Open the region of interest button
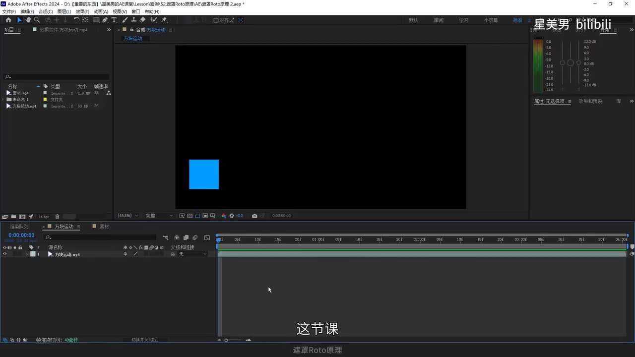Image resolution: width=635 pixels, height=357 pixels. (205, 216)
